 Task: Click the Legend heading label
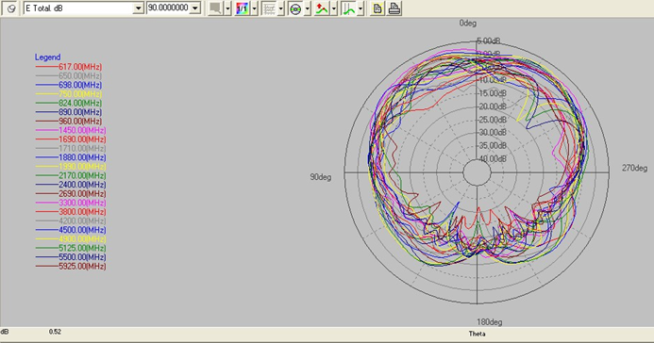pyautogui.click(x=47, y=57)
